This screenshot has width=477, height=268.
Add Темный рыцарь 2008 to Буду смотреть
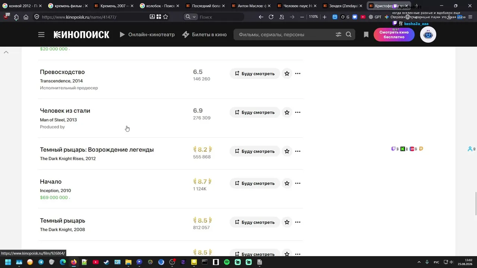tap(255, 222)
